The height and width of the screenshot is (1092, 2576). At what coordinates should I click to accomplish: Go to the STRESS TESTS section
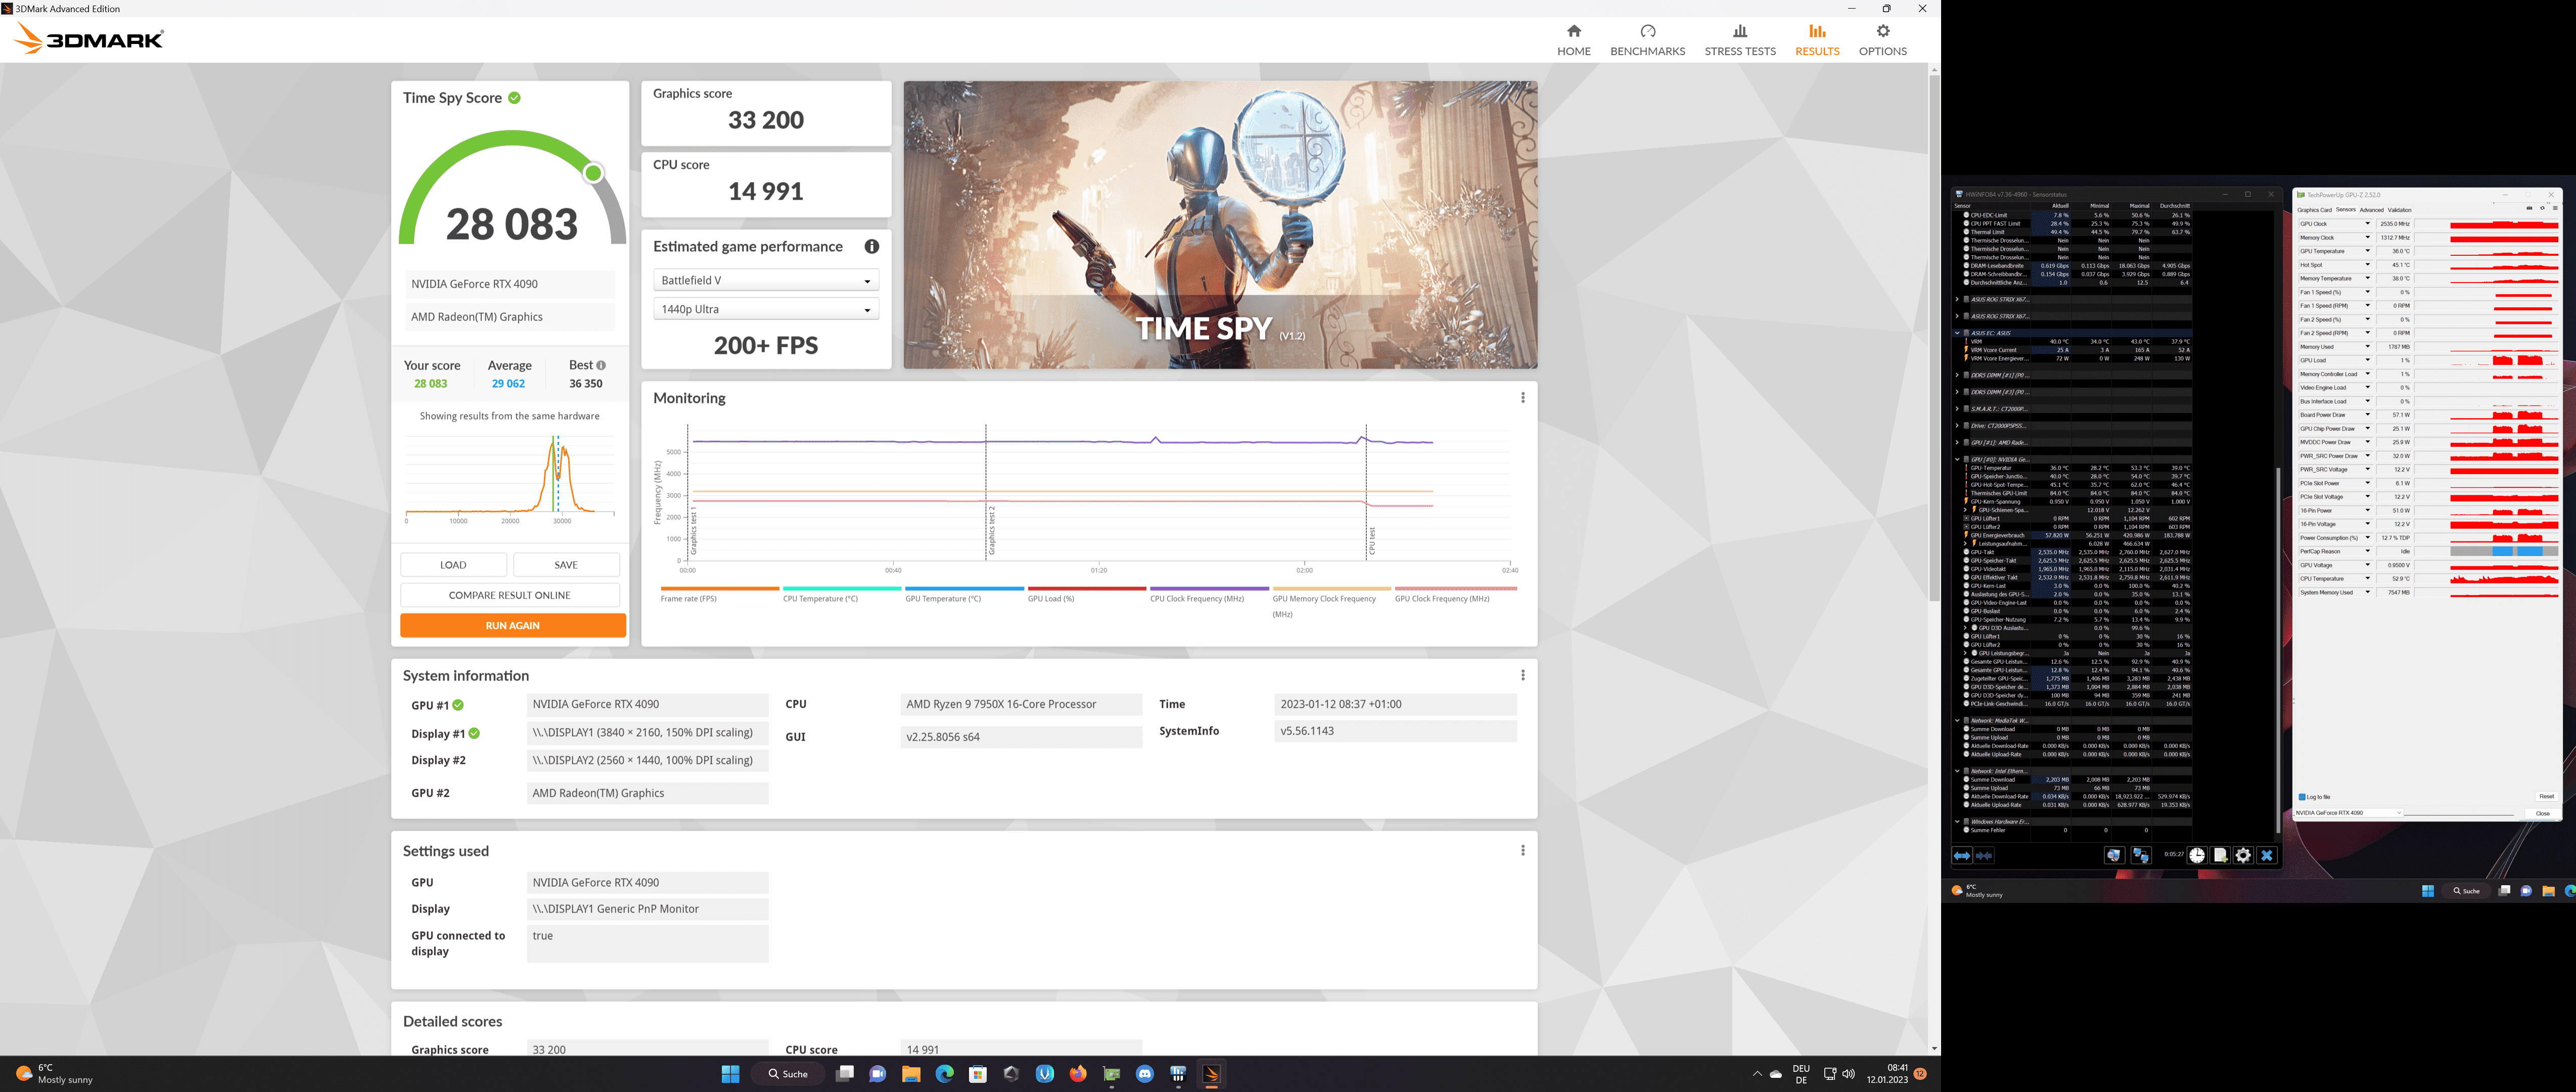[x=1740, y=40]
